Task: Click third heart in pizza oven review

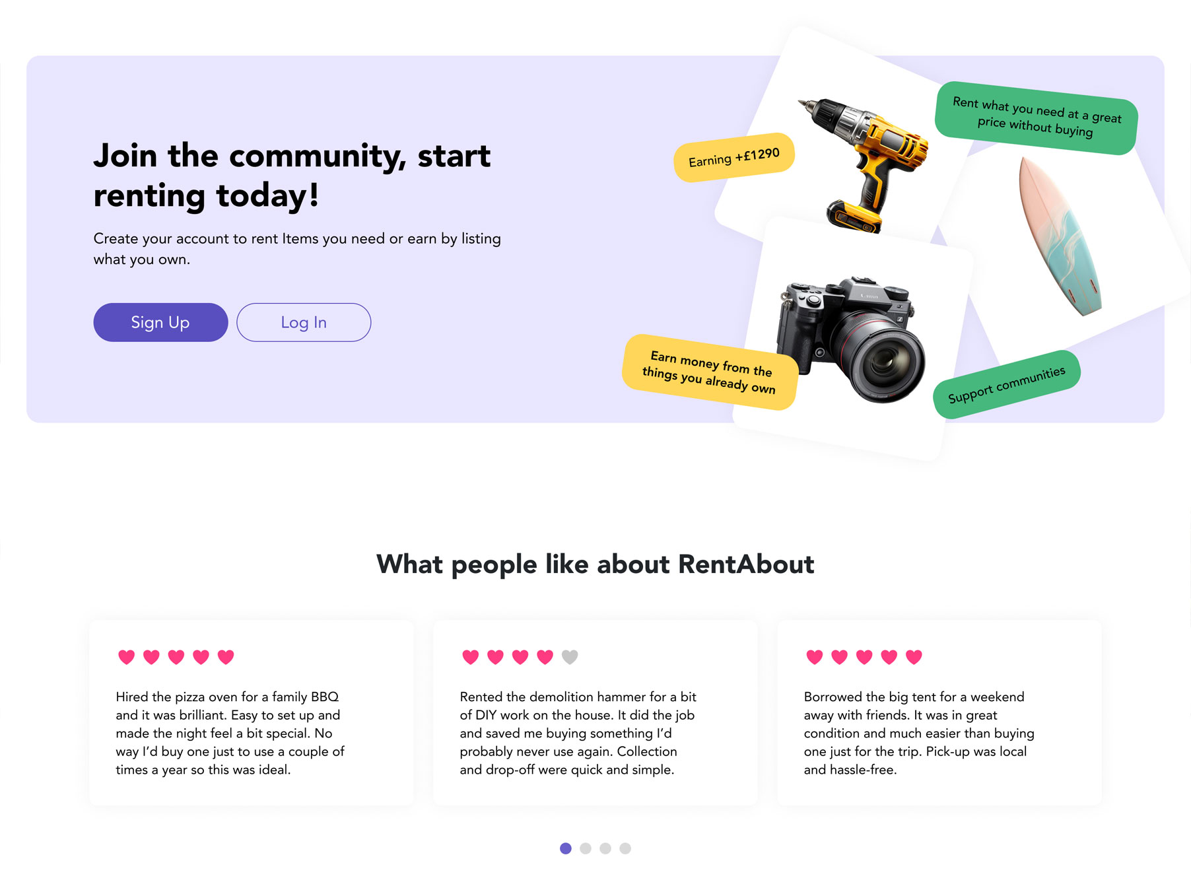Action: (x=176, y=657)
